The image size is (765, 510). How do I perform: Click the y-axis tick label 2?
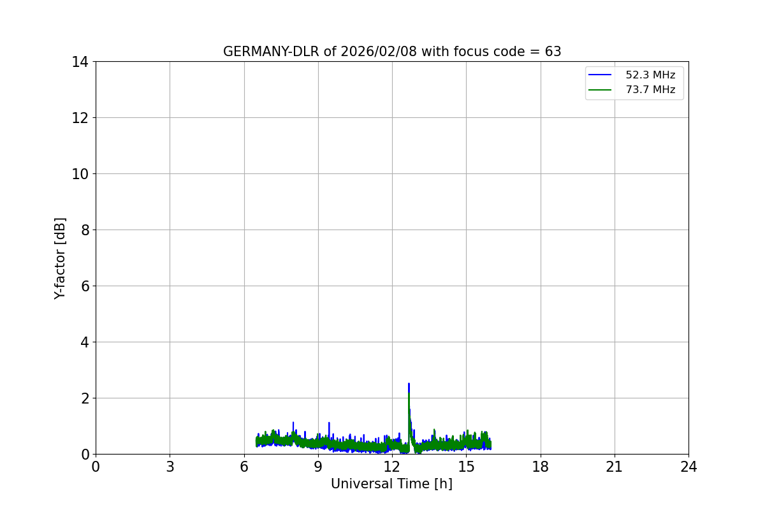coord(84,398)
